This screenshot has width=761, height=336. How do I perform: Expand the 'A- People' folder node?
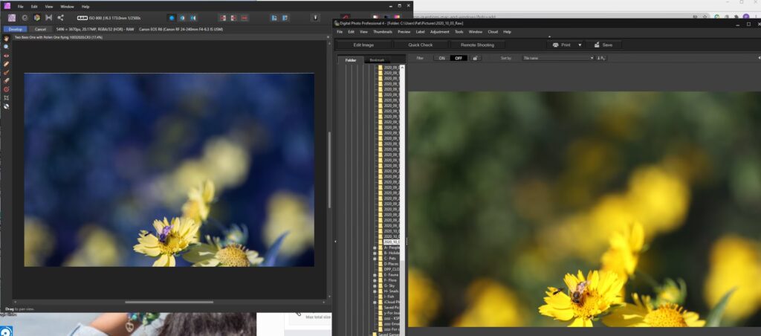(x=375, y=248)
